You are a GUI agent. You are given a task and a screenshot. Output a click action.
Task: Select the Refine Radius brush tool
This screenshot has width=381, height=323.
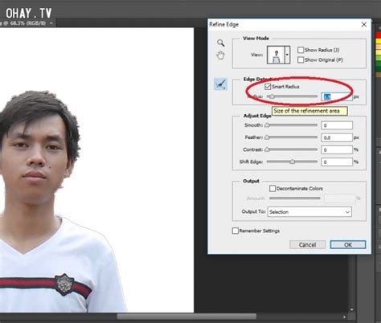(221, 84)
